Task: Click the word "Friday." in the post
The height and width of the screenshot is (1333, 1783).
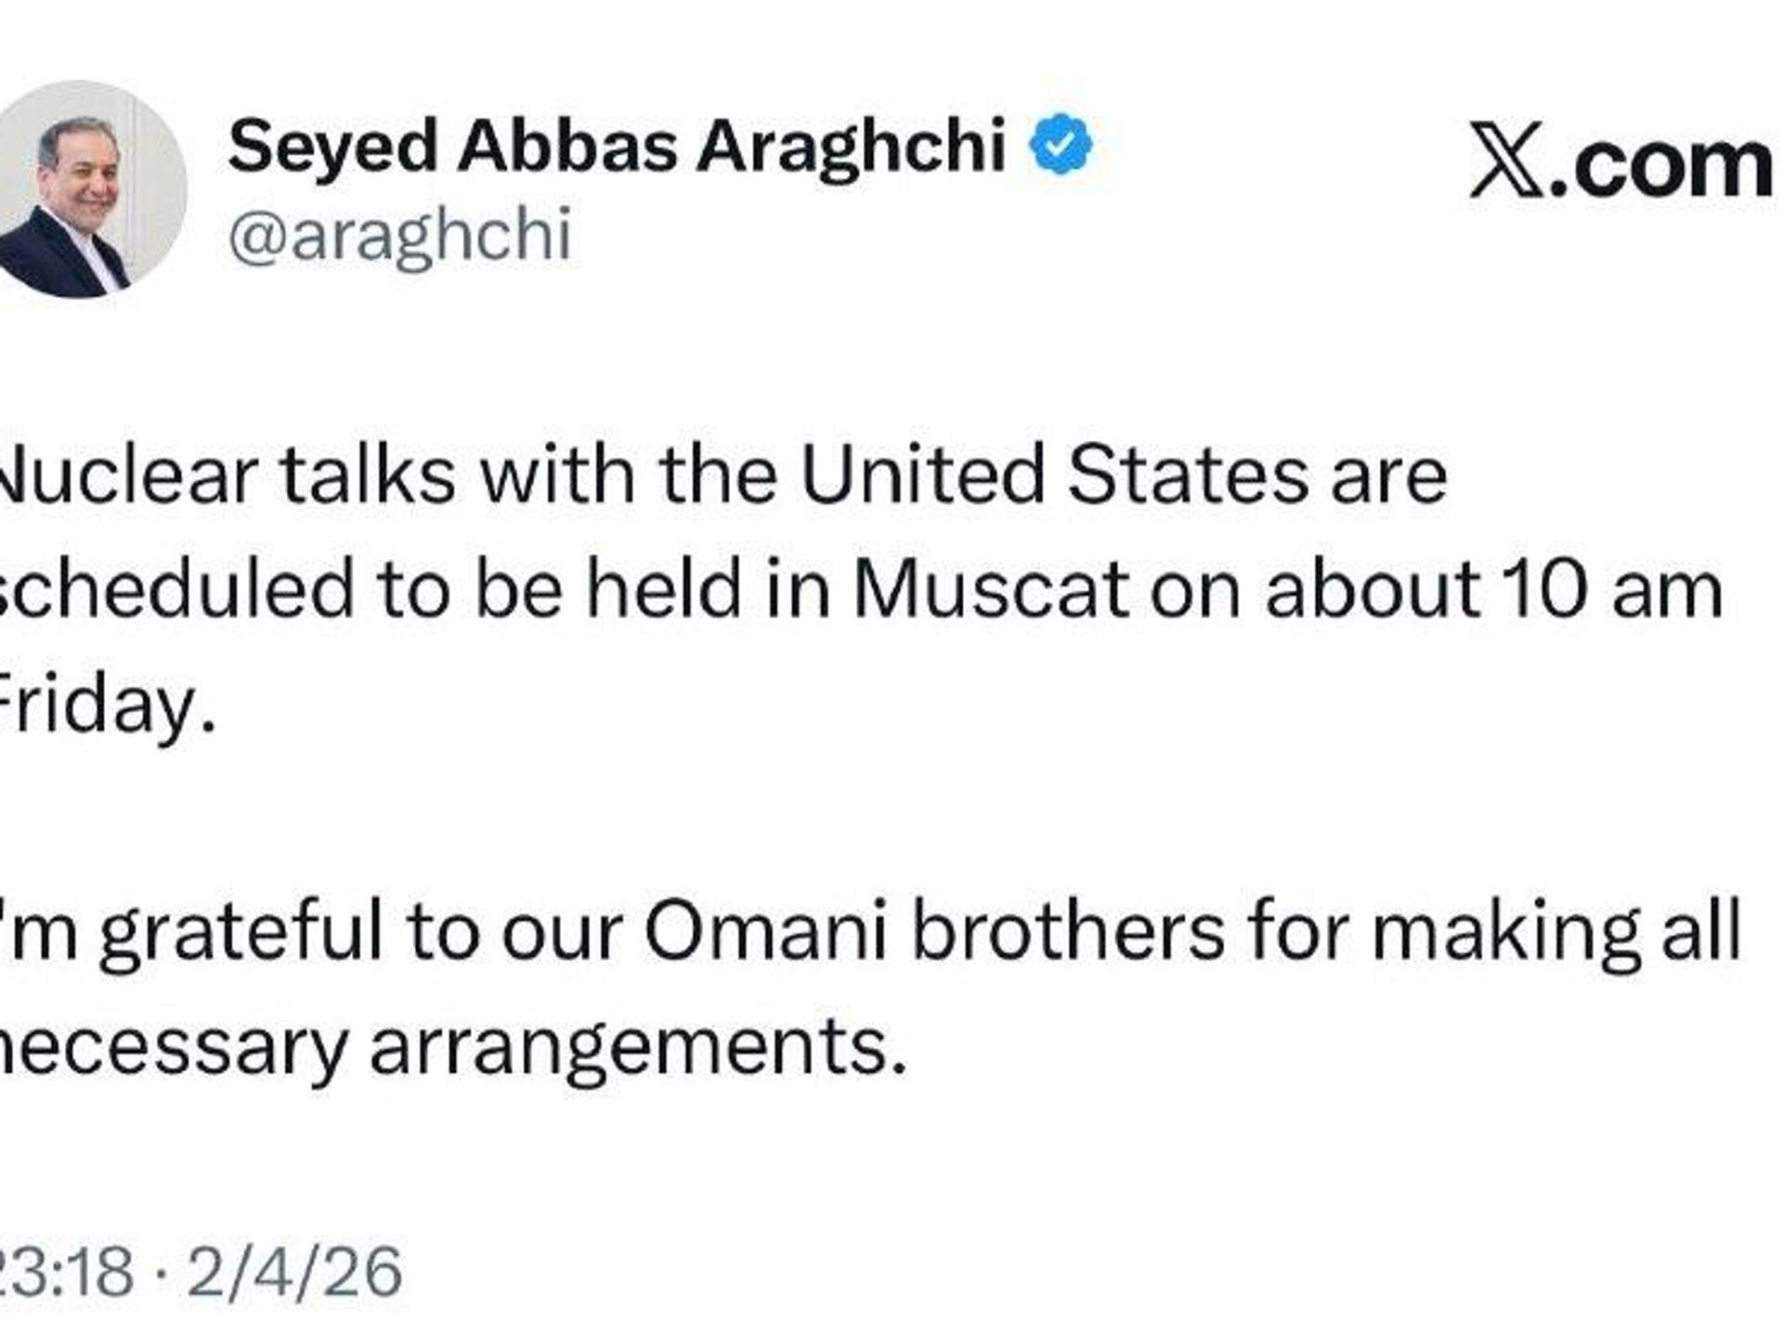Action: tap(107, 704)
